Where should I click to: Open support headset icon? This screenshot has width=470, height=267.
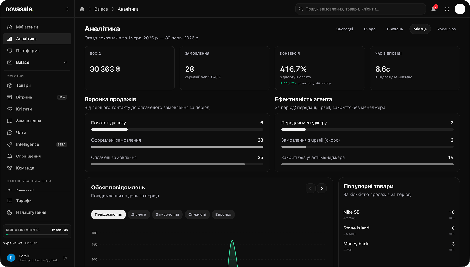447,9
